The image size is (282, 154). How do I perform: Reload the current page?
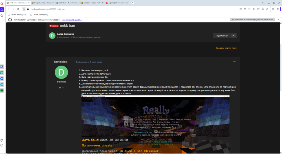click(x=18, y=9)
